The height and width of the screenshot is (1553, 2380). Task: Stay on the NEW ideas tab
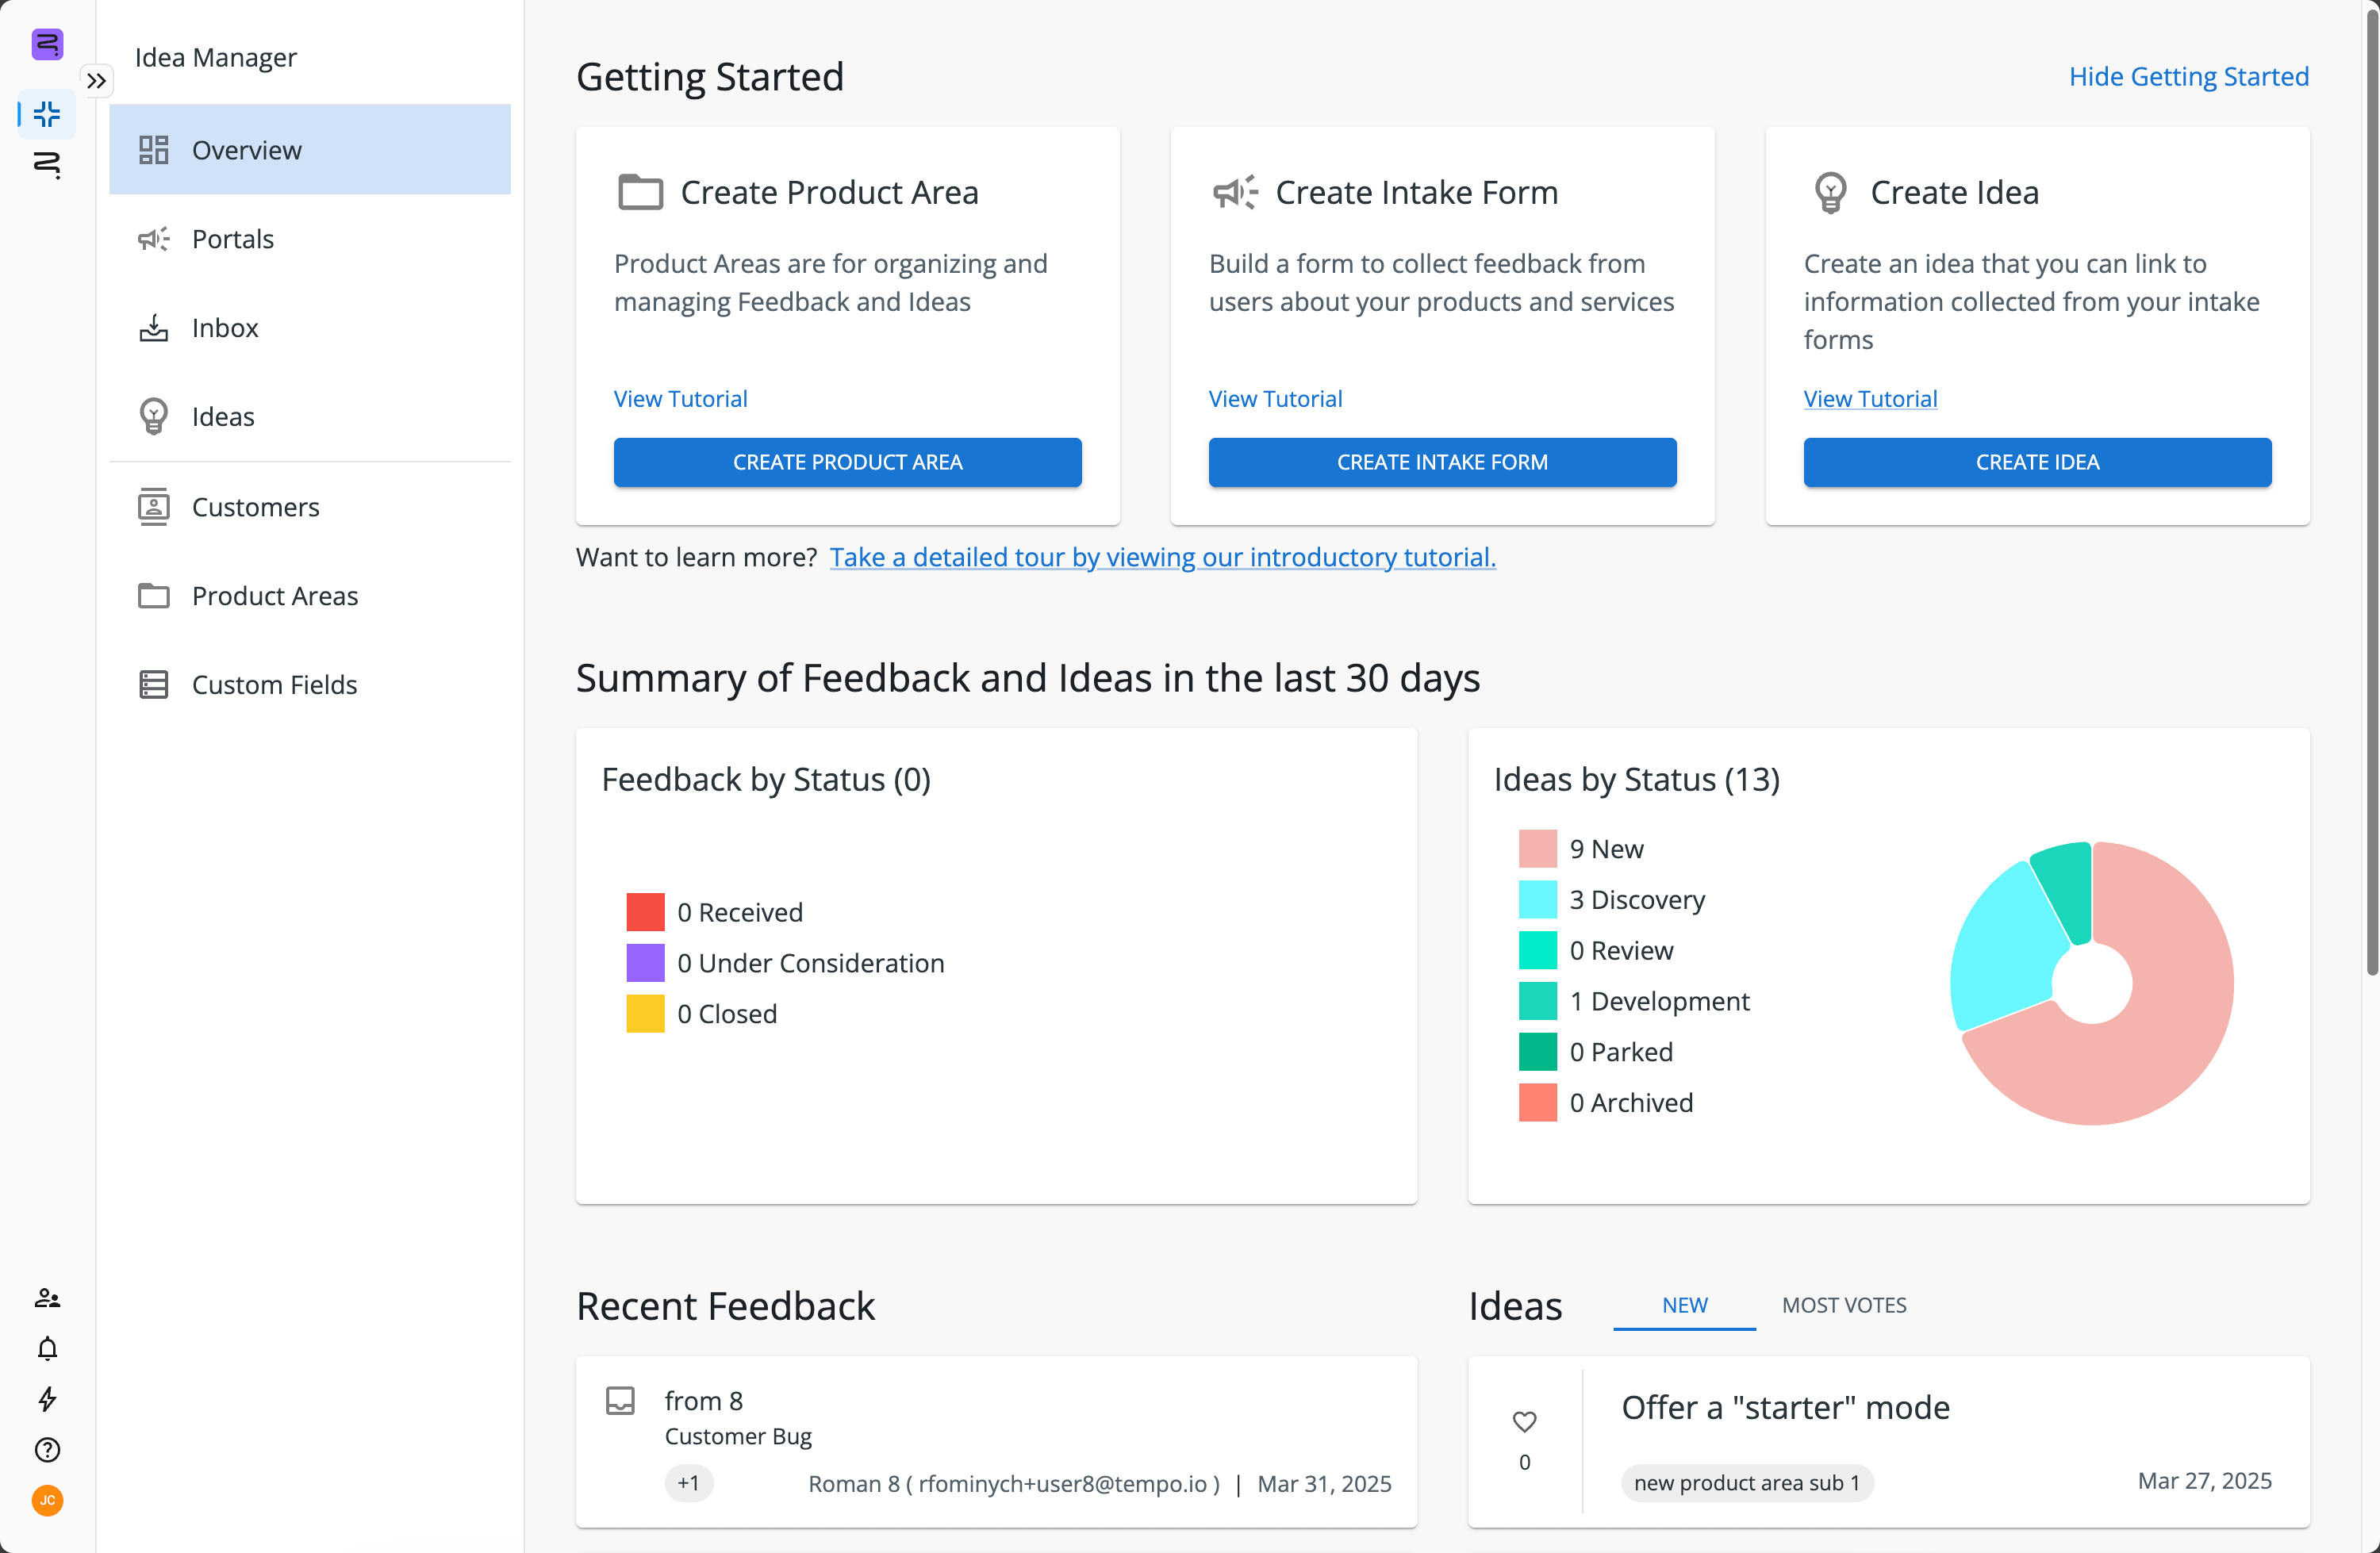(x=1683, y=1305)
